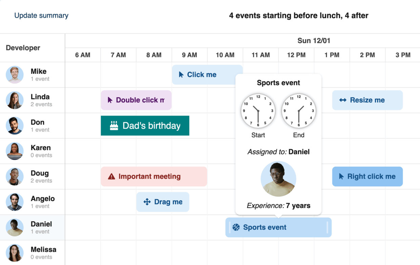
Task: Click Daniel's photo in the Sports event tooltip
Action: [x=278, y=179]
